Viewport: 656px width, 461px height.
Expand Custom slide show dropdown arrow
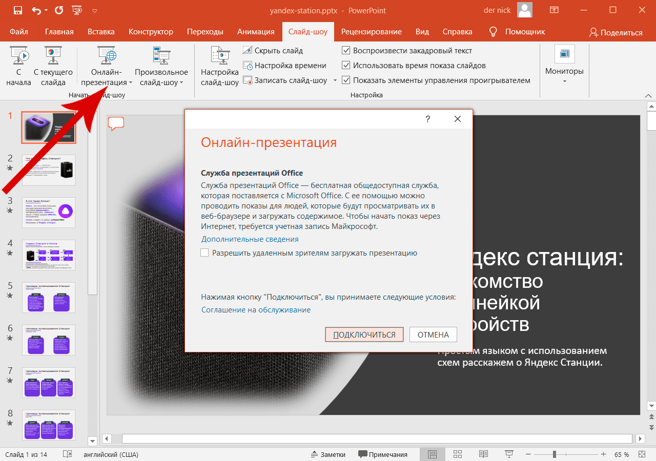click(x=182, y=82)
